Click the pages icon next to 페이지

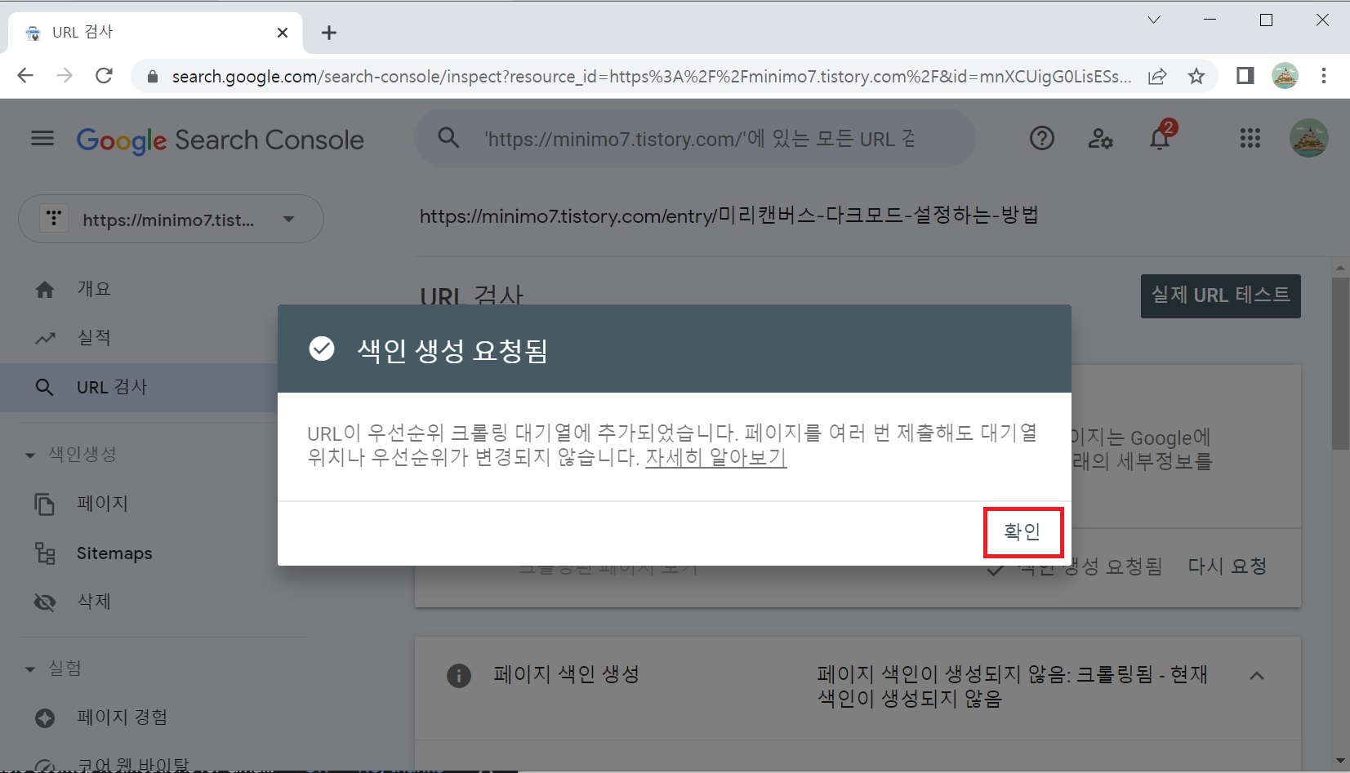(x=45, y=504)
